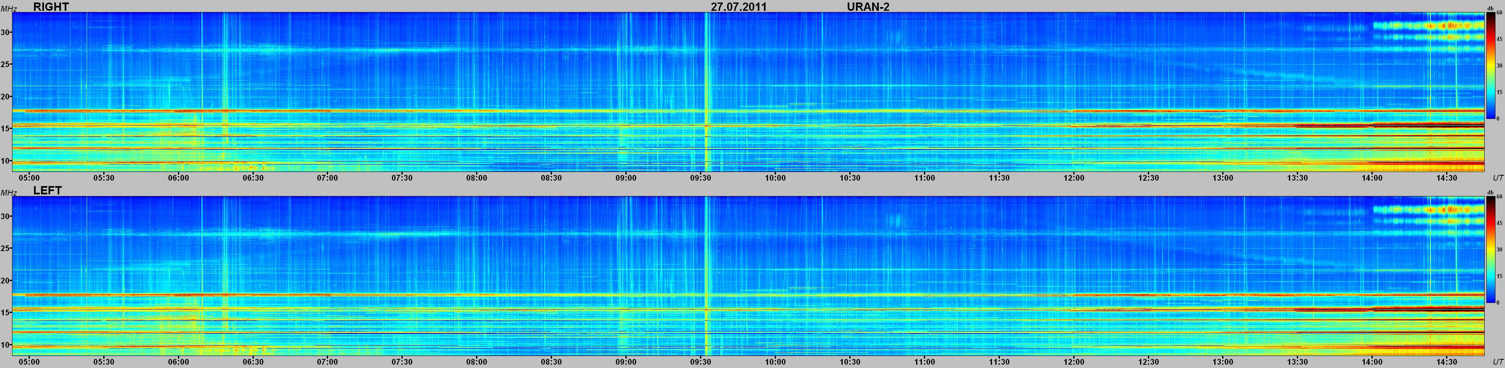The height and width of the screenshot is (368, 1505).
Task: Click the LEFT panel's db color scale bar
Action: point(1491,249)
